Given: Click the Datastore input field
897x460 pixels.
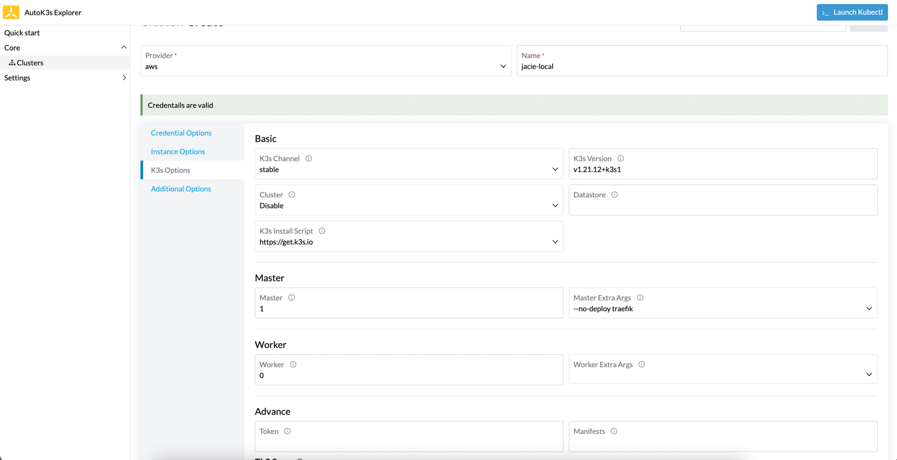Looking at the screenshot, I should tap(723, 200).
